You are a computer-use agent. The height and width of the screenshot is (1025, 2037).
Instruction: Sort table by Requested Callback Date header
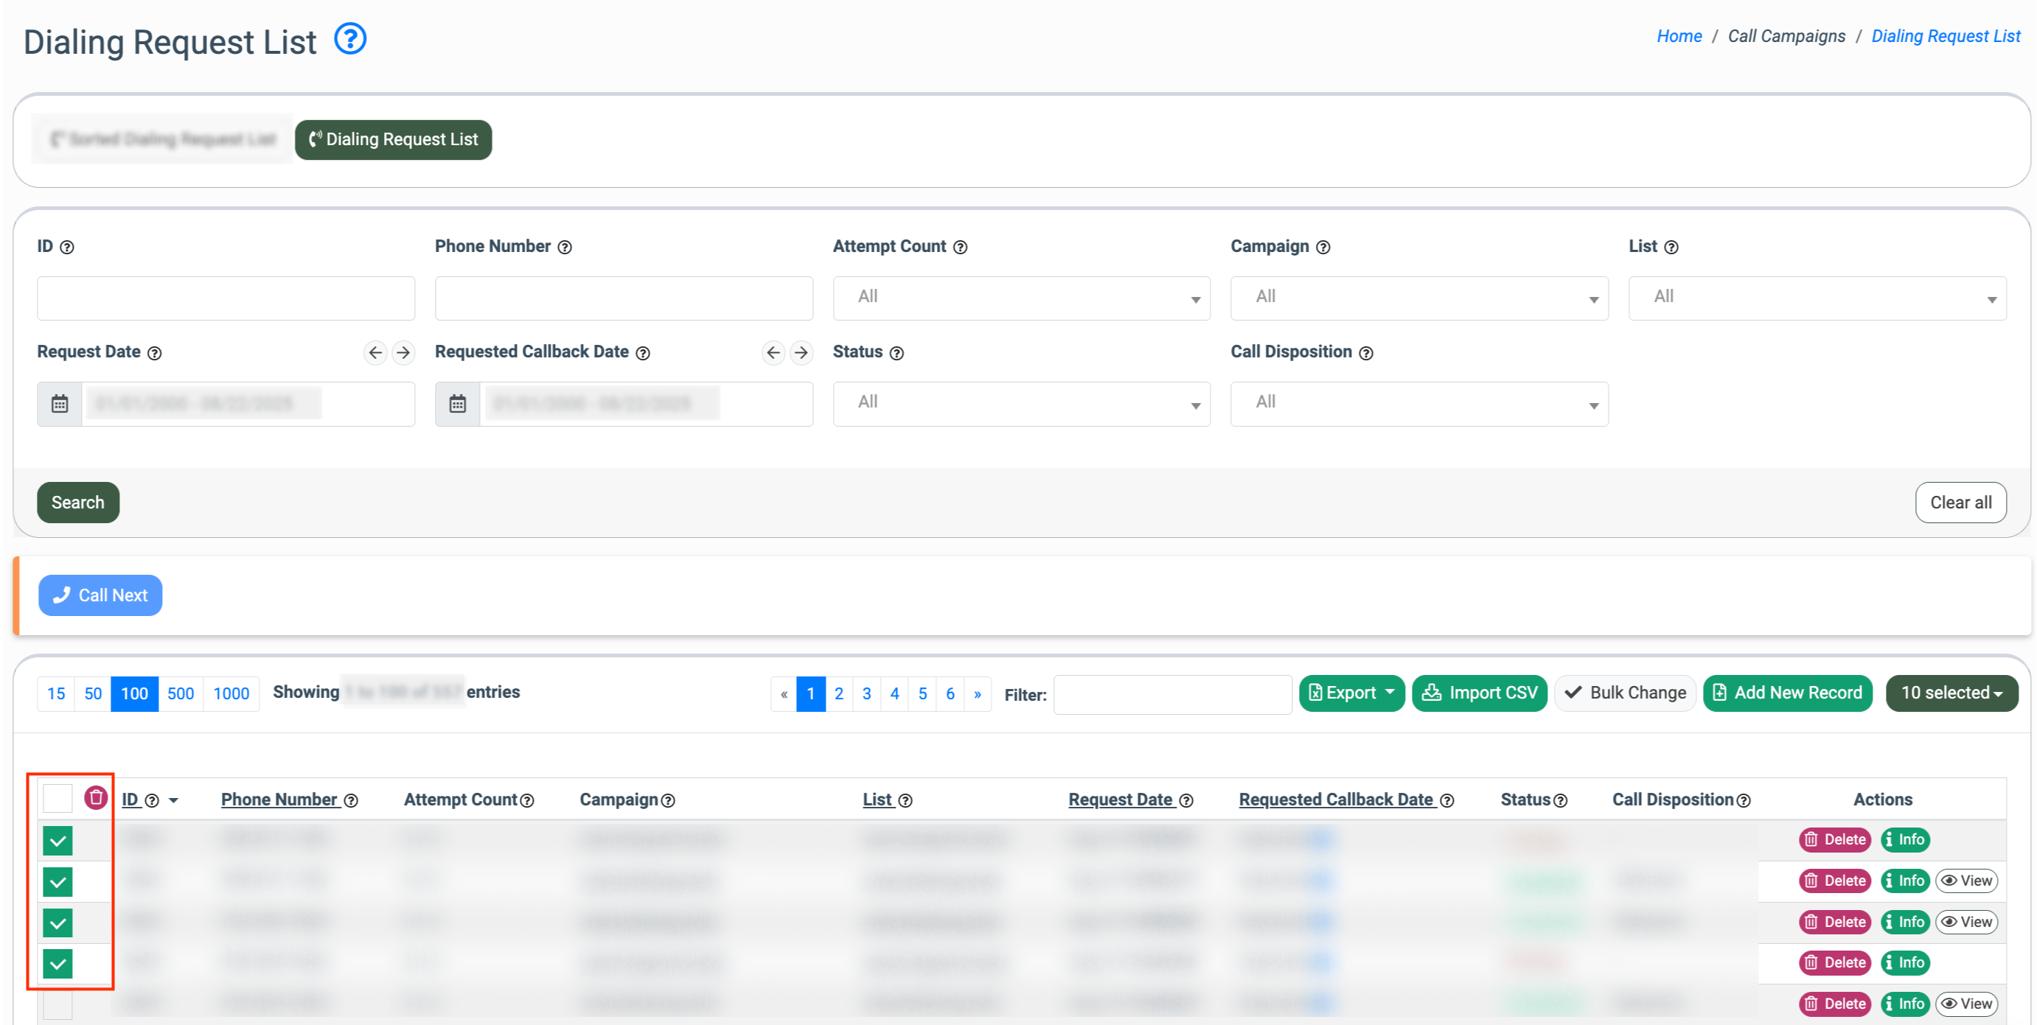pyautogui.click(x=1336, y=800)
